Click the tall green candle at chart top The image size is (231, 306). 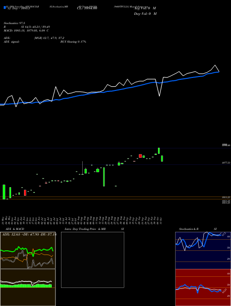point(159,151)
